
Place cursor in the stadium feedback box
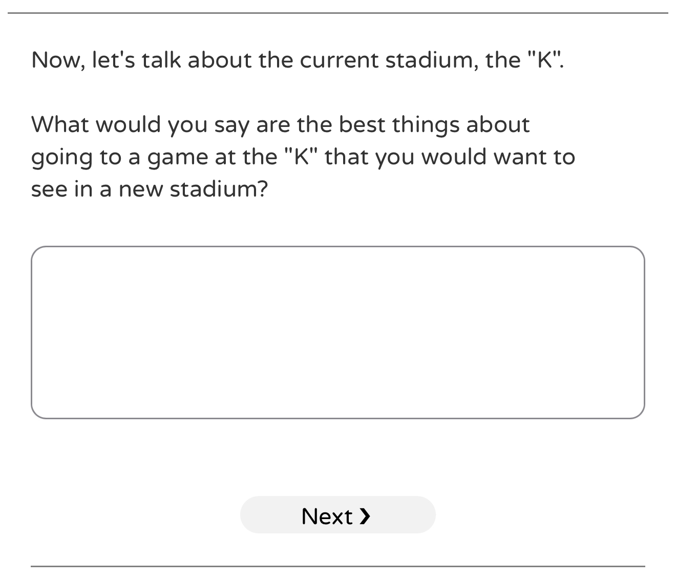[337, 332]
